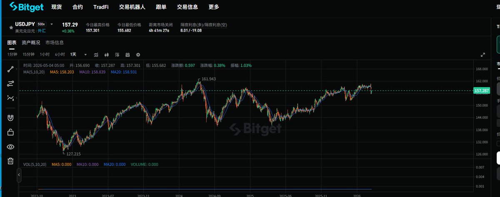Select the trend line drawing tool
Screen dimensions: 500x197
coord(10,69)
